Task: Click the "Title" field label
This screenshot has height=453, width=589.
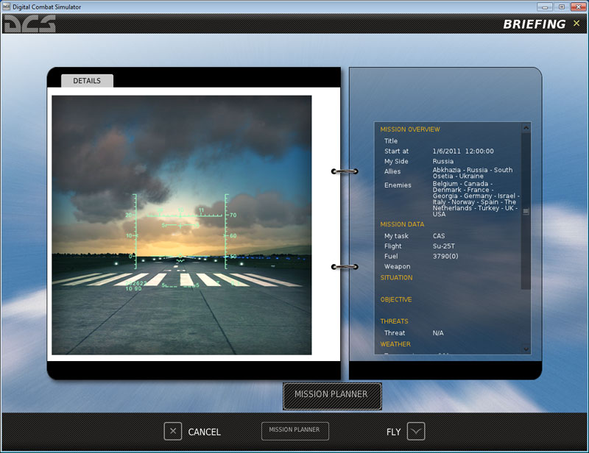Action: [391, 141]
